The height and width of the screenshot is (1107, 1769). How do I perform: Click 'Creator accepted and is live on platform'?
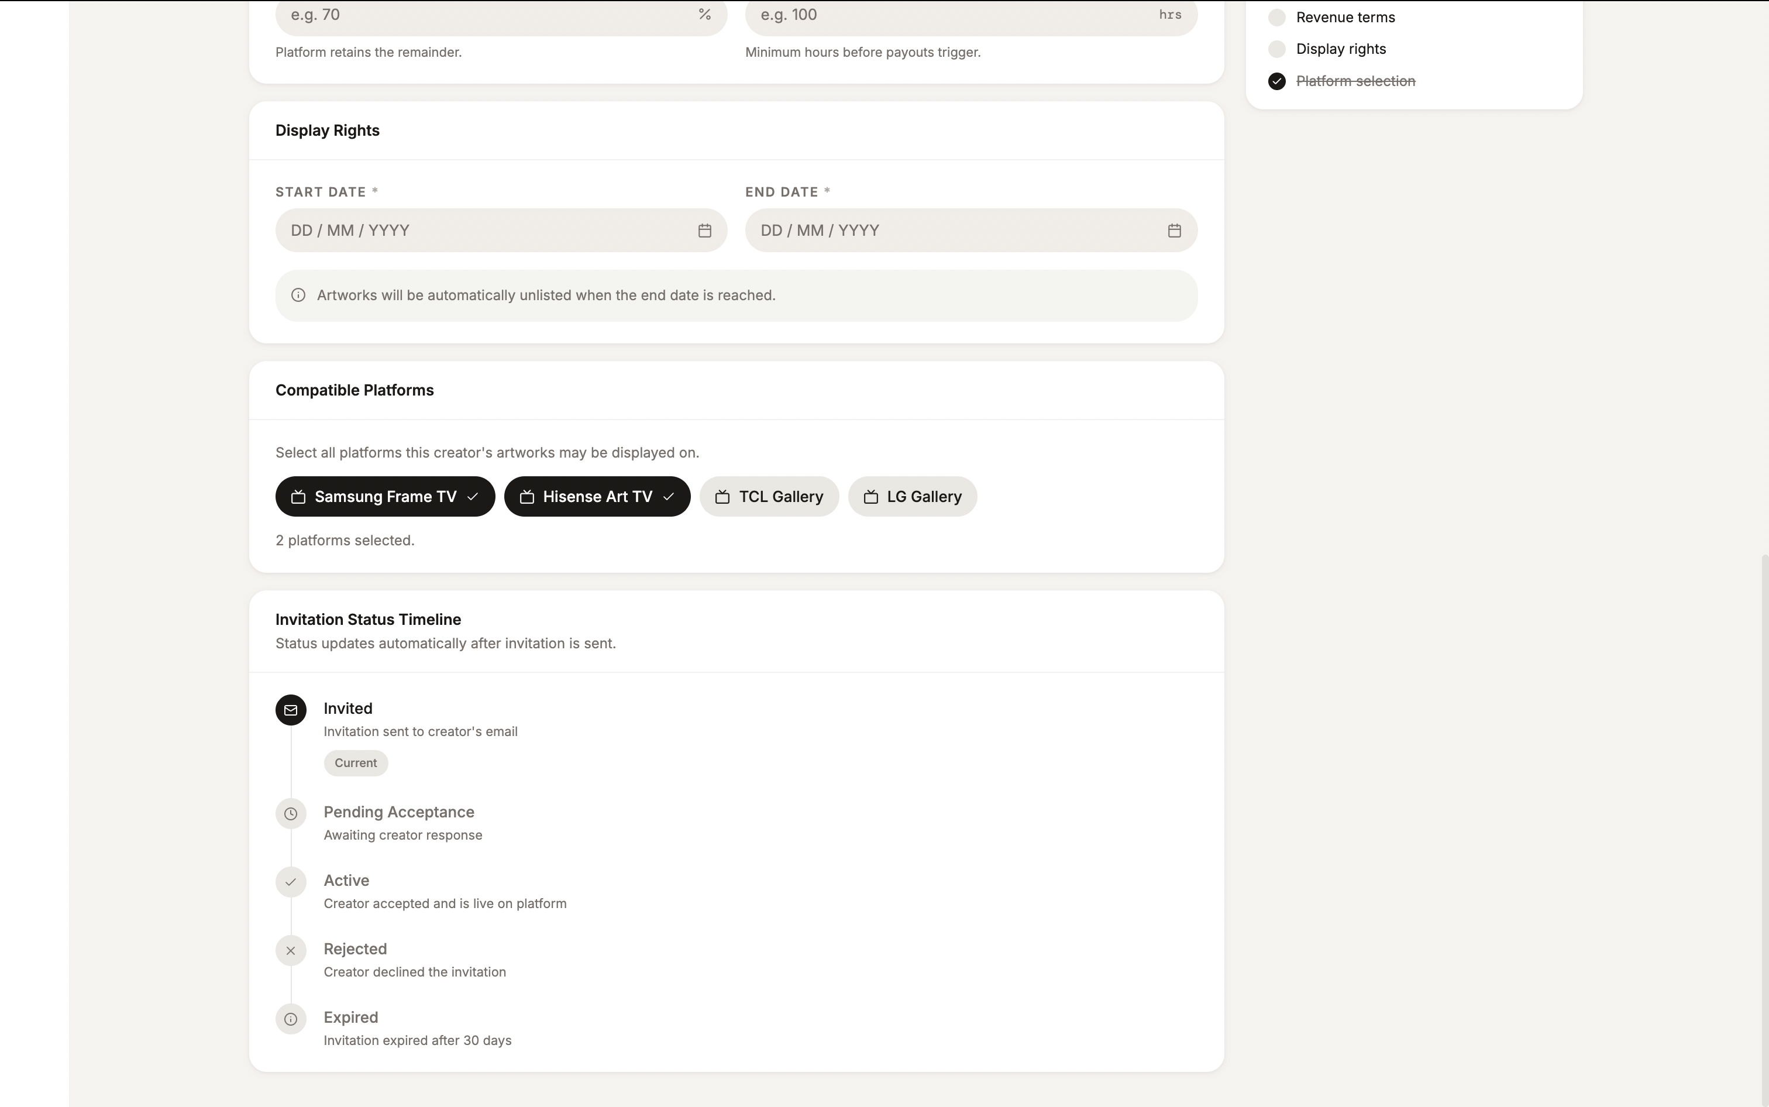[445, 903]
